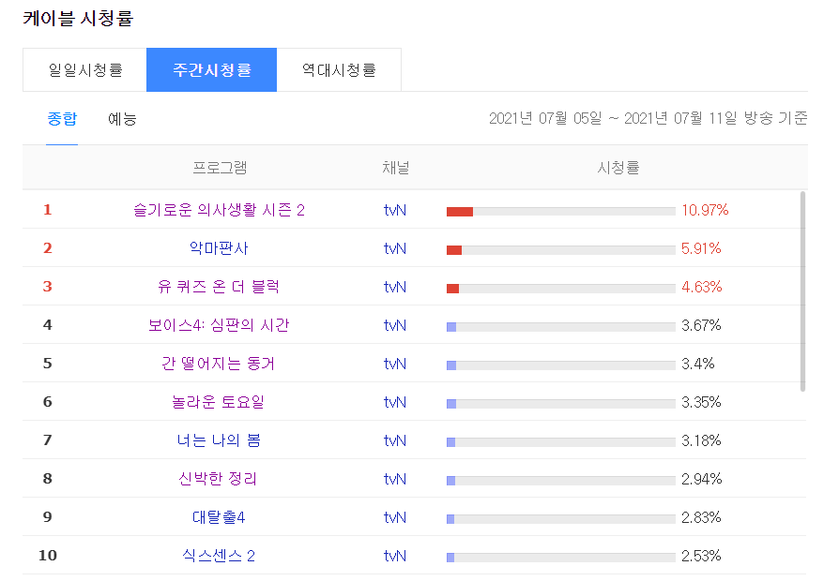Click the 4.63% rating bar

click(x=561, y=289)
